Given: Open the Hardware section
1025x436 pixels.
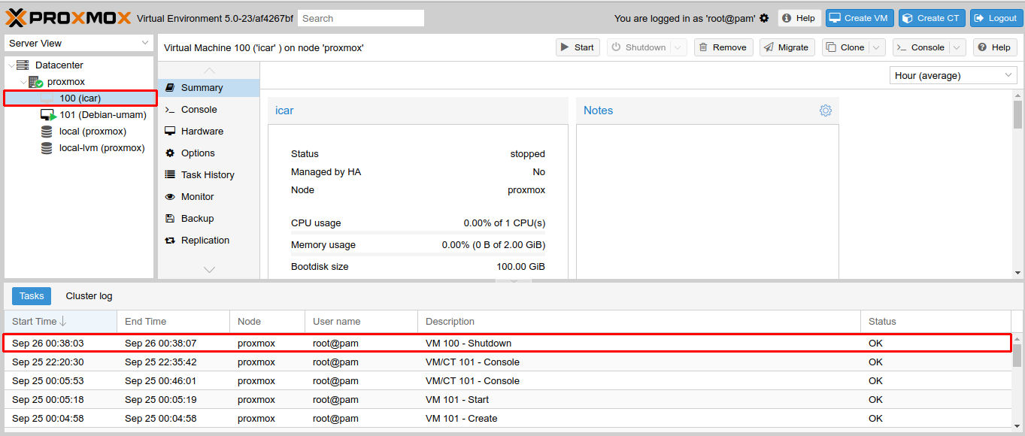Looking at the screenshot, I should pyautogui.click(x=202, y=132).
